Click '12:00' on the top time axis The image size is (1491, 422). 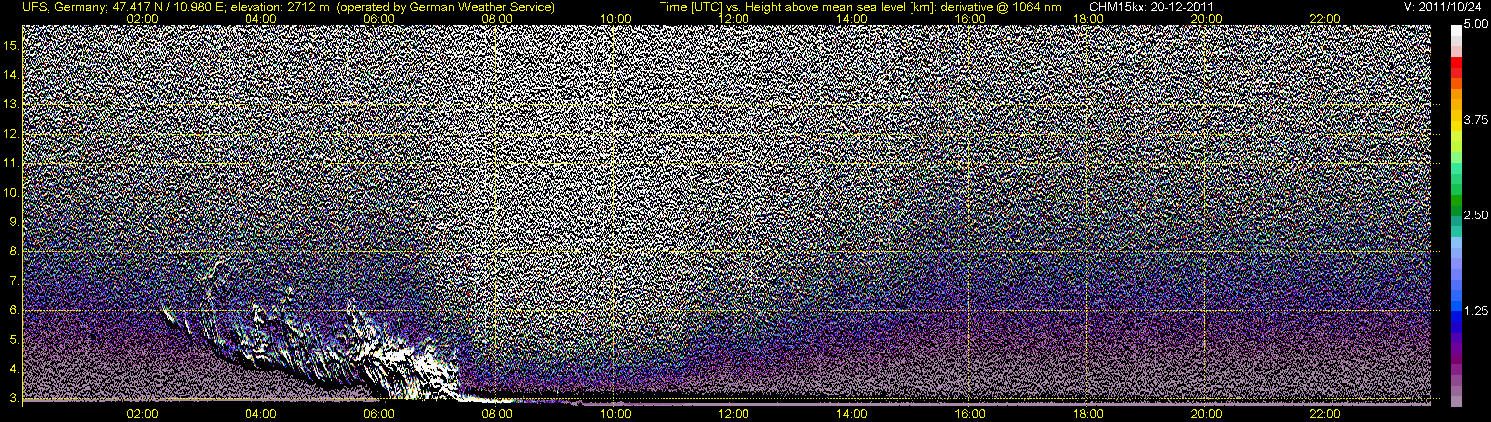[734, 19]
